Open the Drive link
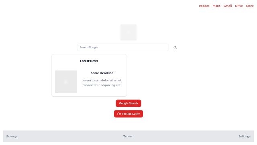The height and width of the screenshot is (145, 257). pos(239,6)
